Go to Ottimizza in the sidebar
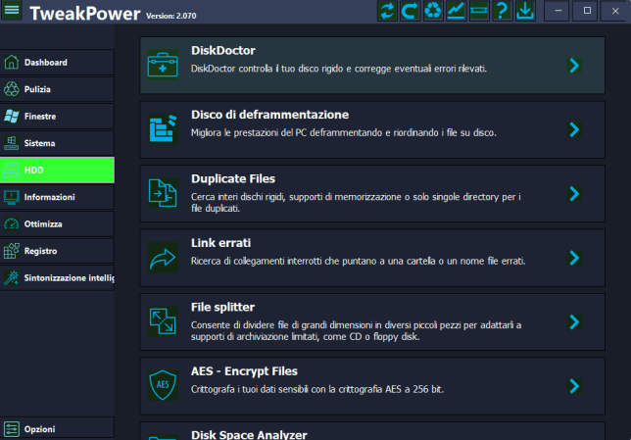The width and height of the screenshot is (631, 440). click(57, 223)
